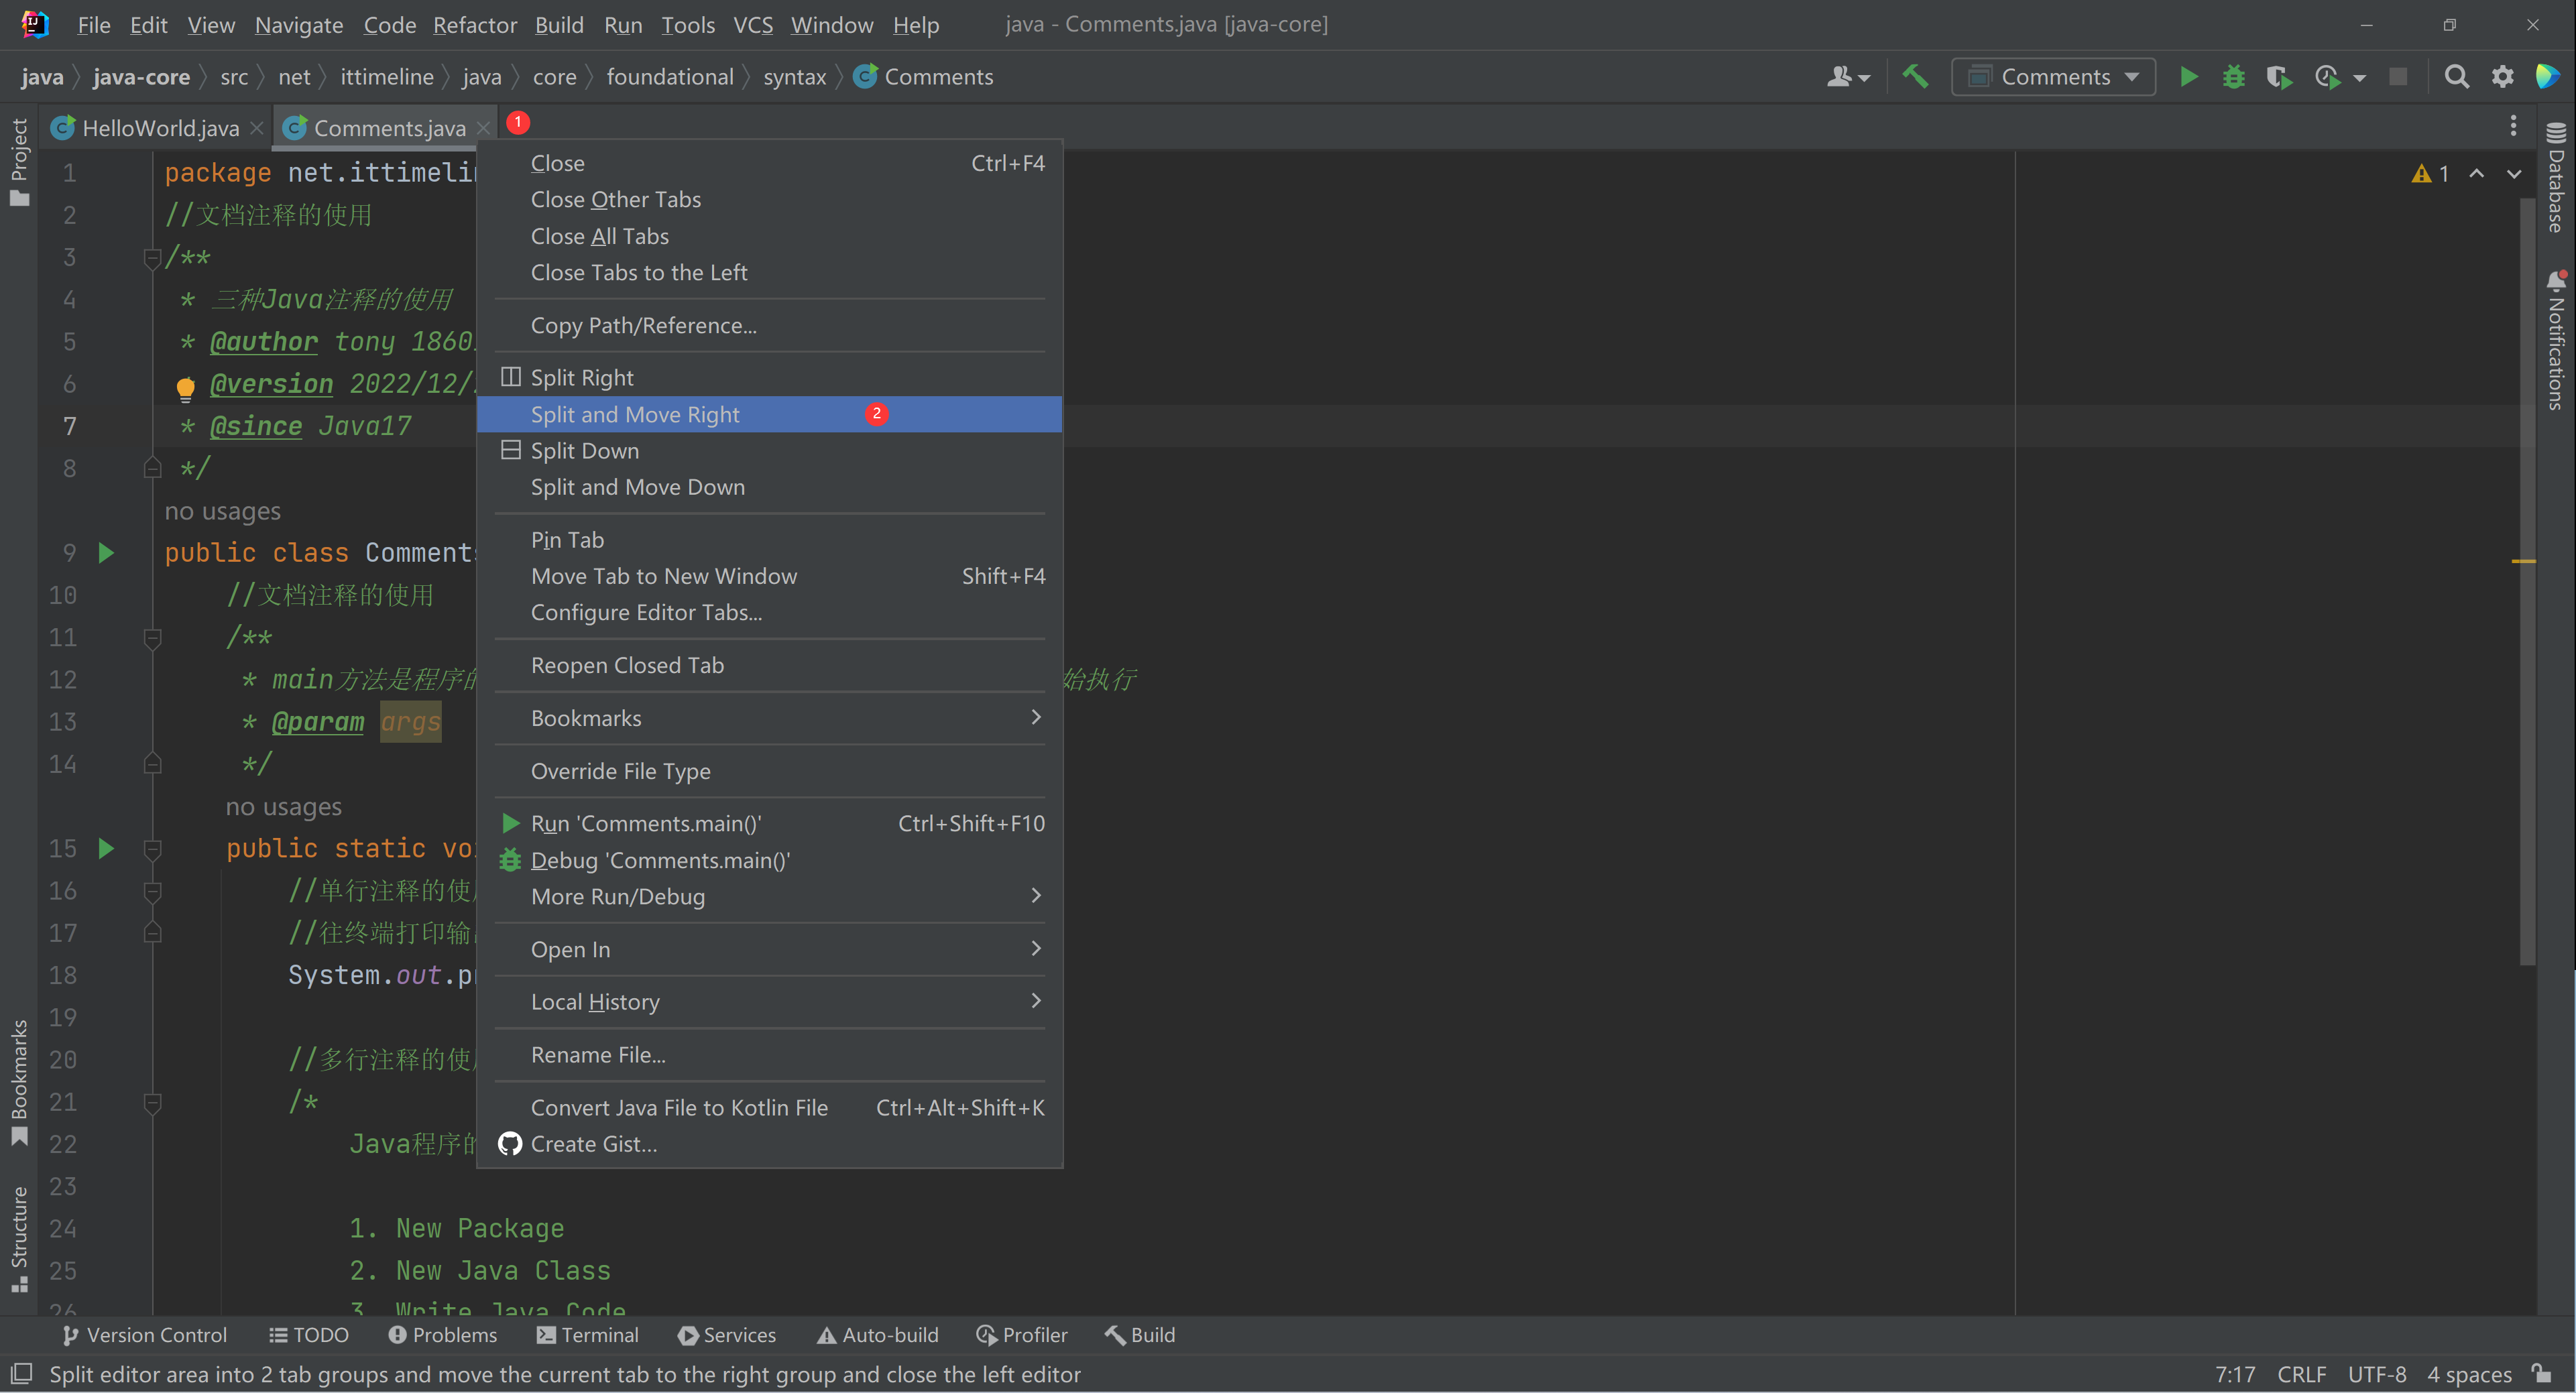
Task: Close the Comments.java tab
Action: click(483, 128)
